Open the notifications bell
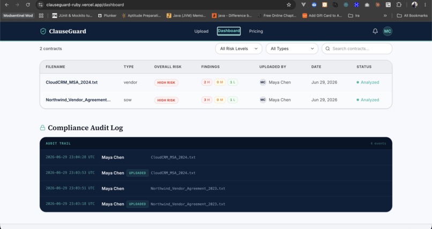 coord(375,31)
